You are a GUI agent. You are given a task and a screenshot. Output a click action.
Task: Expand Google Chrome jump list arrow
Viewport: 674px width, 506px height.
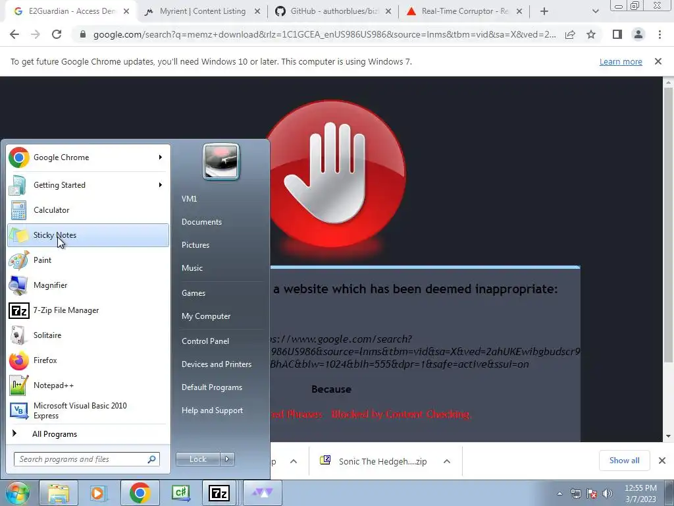click(x=161, y=157)
